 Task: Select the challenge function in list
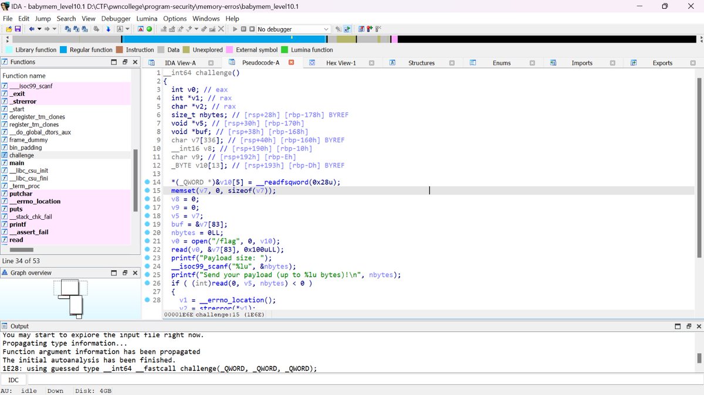66,155
